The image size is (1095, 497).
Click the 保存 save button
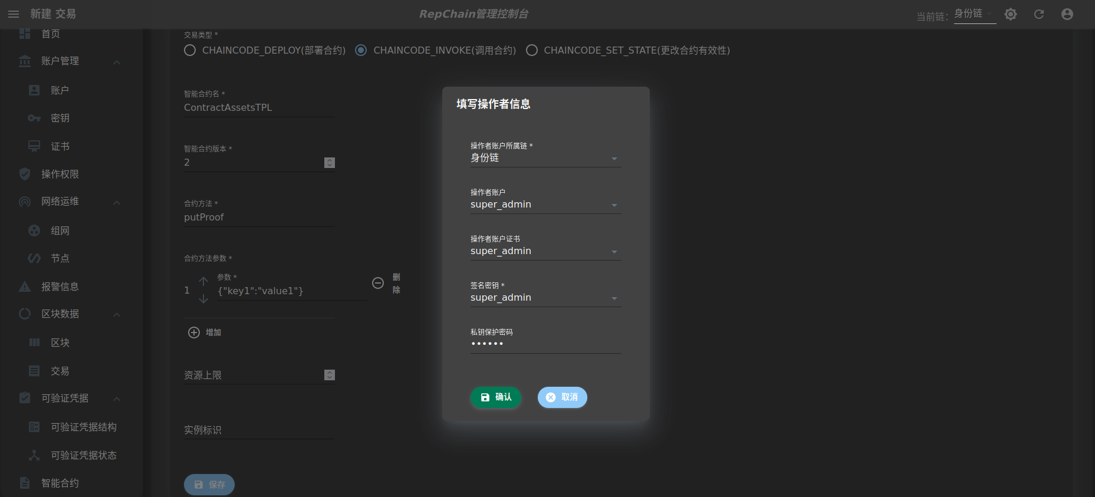[209, 485]
